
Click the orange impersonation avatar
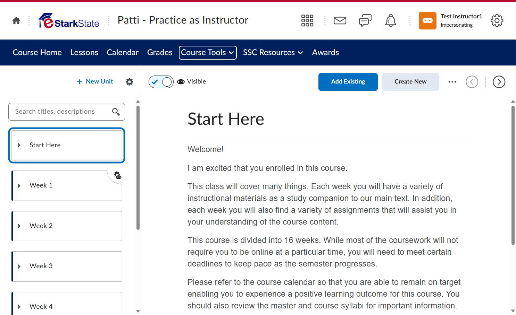click(427, 21)
